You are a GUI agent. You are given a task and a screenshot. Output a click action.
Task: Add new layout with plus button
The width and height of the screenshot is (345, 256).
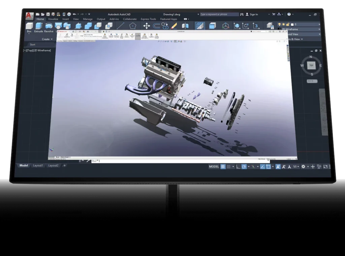(64, 166)
